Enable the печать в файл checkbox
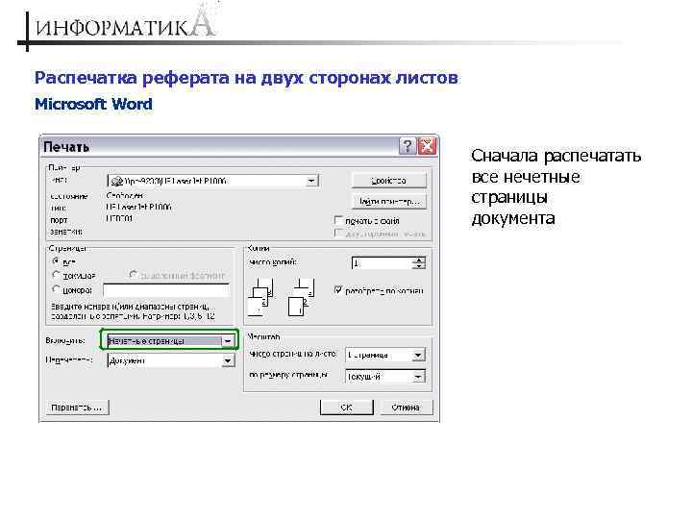Screen dimensions: 692x519 pyautogui.click(x=338, y=220)
